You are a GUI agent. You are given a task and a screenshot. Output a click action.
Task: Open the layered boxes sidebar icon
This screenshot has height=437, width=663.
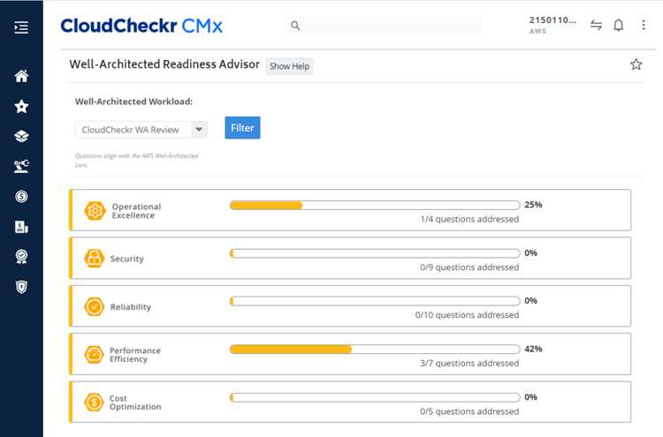(21, 136)
